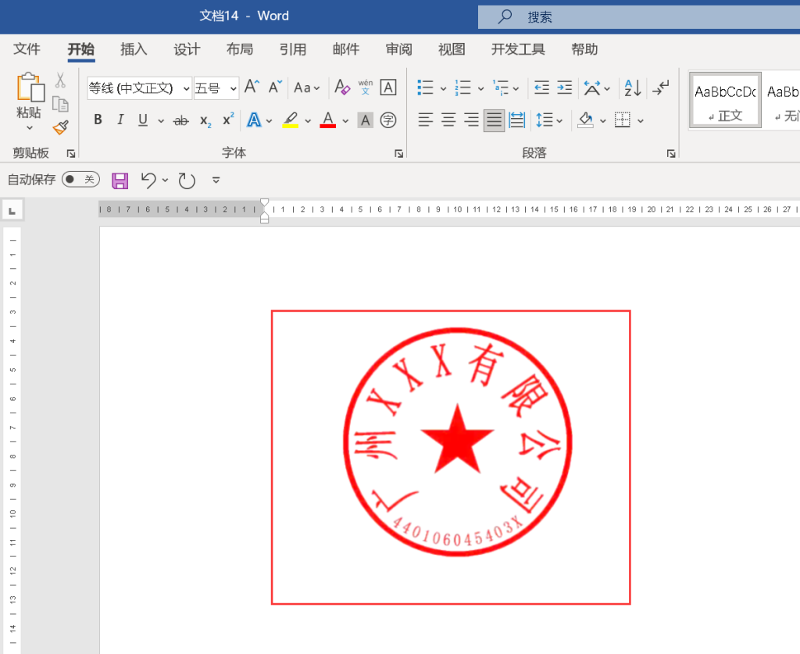Open the 帮助 tab
The image size is (800, 654).
click(x=584, y=49)
